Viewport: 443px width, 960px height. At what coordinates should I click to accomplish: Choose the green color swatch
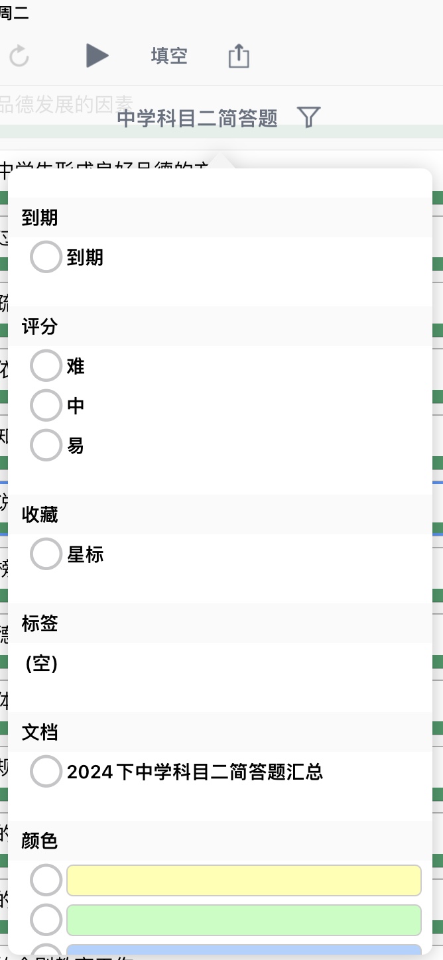pos(244,920)
